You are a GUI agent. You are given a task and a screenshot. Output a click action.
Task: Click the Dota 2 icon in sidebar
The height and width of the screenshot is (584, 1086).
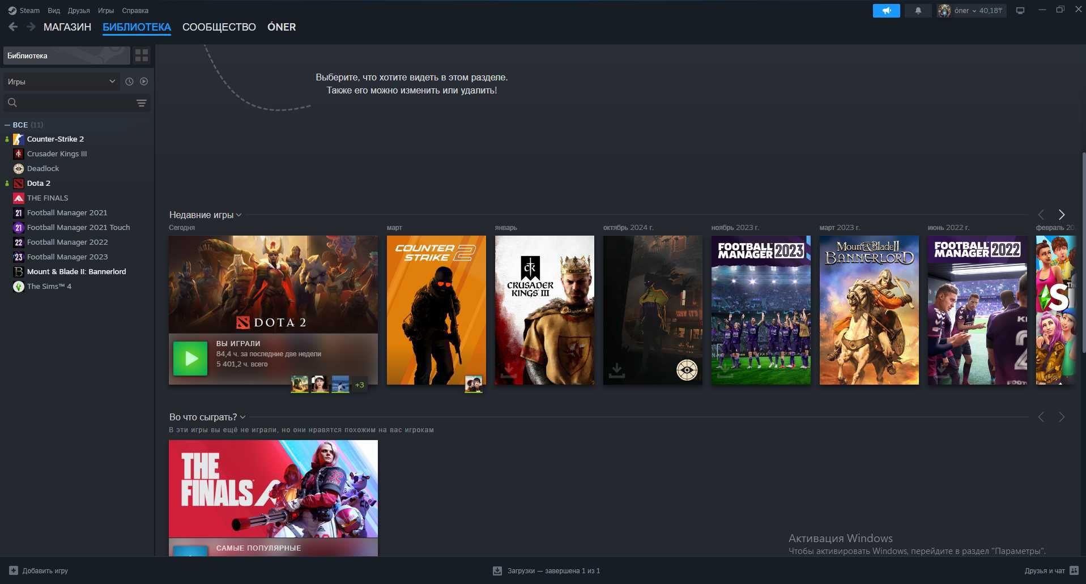[19, 183]
